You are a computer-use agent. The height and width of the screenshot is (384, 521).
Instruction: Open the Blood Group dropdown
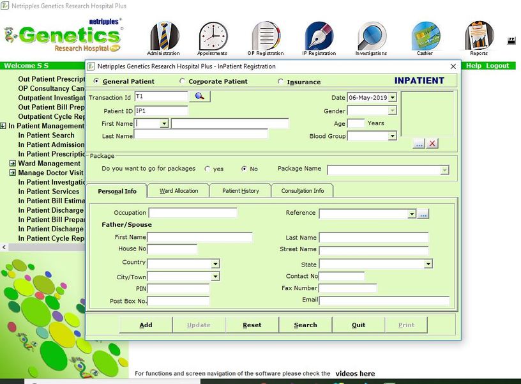(x=393, y=136)
